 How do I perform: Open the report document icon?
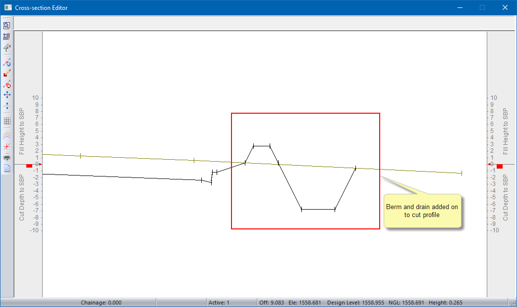7,168
